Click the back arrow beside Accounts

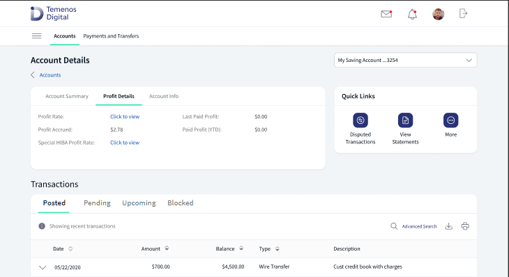coord(33,75)
